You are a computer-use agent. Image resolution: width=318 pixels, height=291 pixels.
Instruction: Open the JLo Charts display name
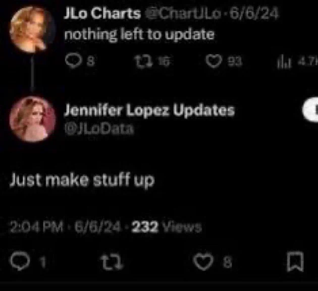coord(102,14)
